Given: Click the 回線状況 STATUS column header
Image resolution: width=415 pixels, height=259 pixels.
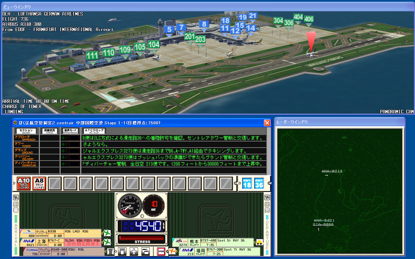Looking at the screenshot, I should [50, 131].
